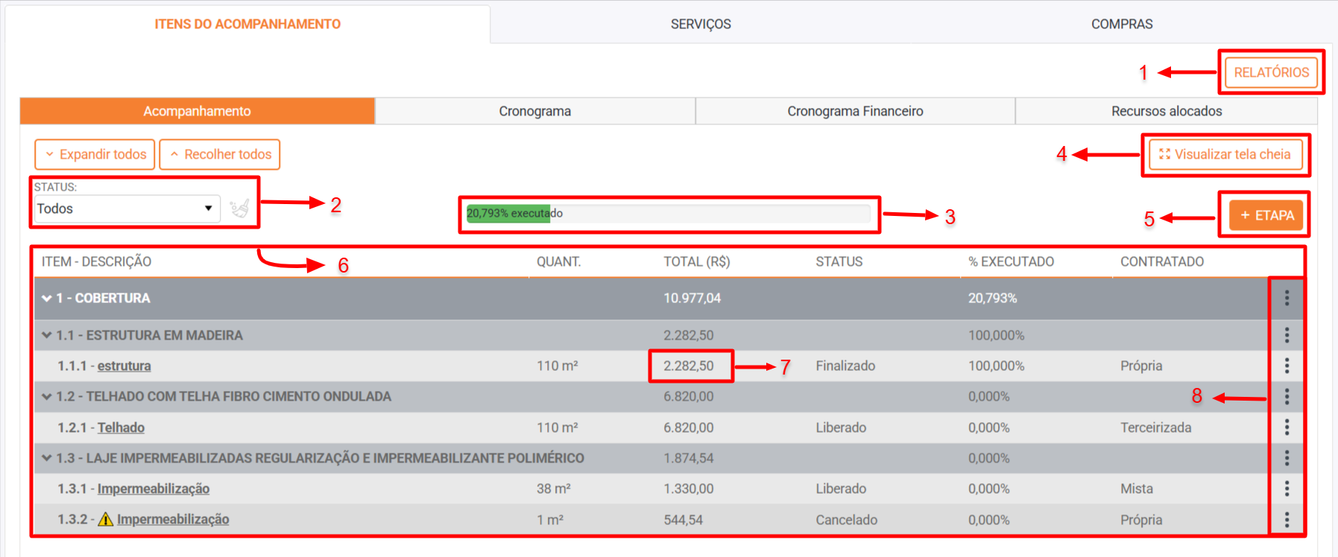Collapse 1.1 - ESTRUTURA EM MADEIRA group

(x=47, y=335)
